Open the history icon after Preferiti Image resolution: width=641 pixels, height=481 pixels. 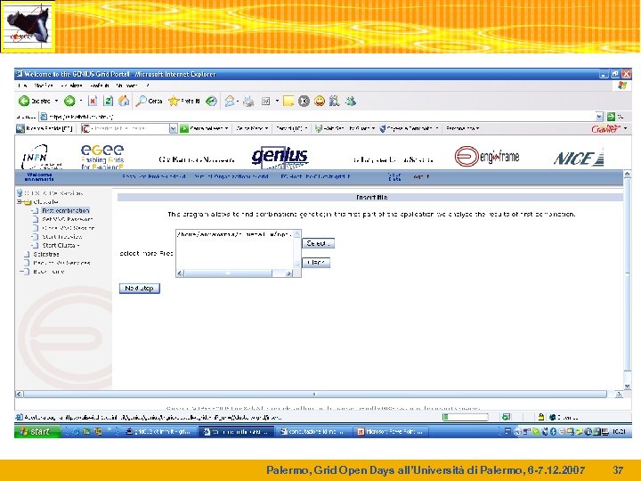point(211,101)
